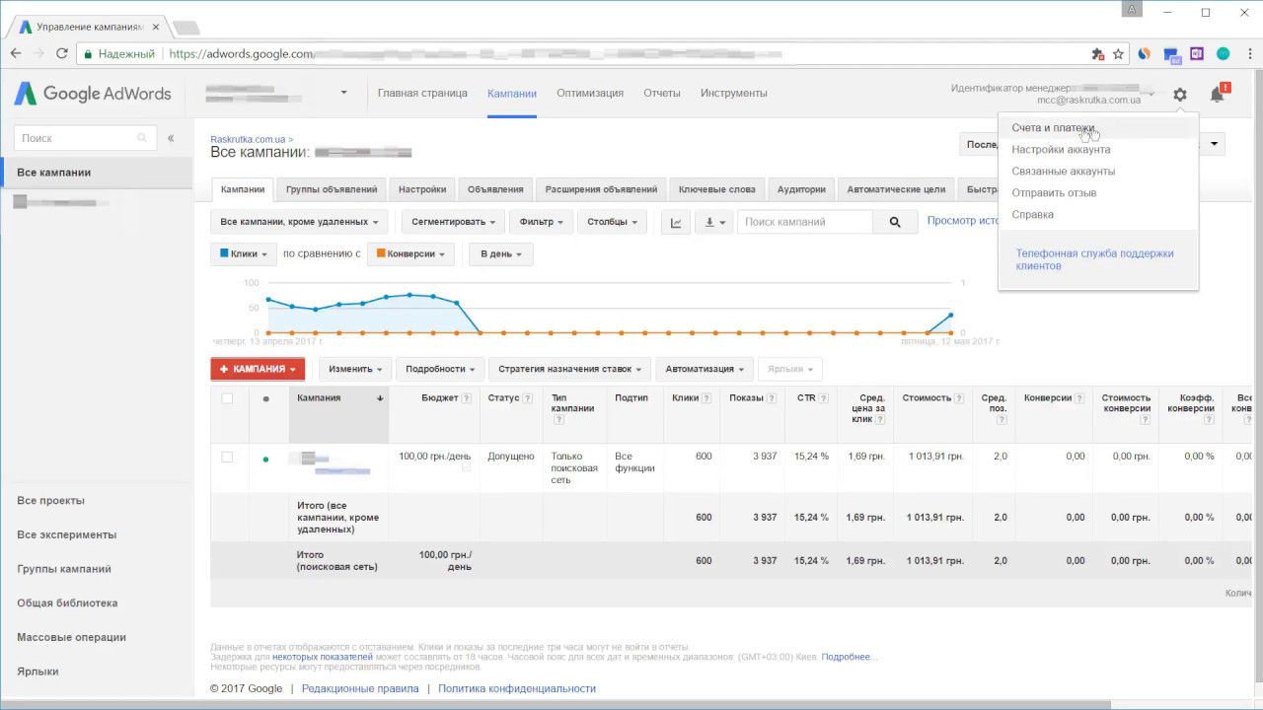Viewport: 1263px width, 710px height.
Task: Click the help icon under CTR column
Action: [823, 398]
